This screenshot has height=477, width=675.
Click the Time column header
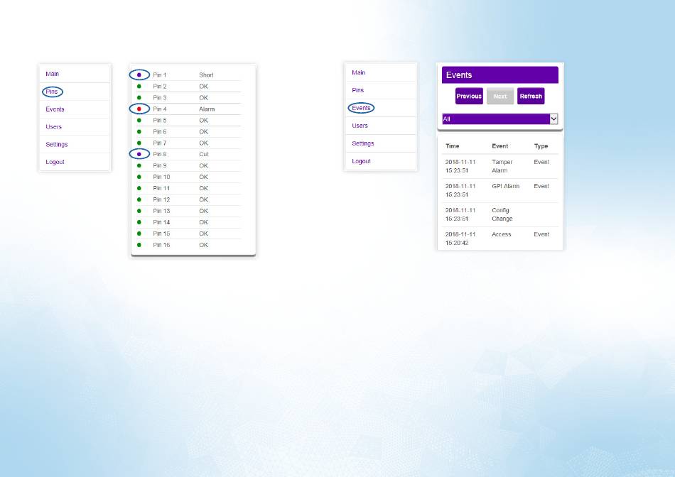(x=453, y=146)
